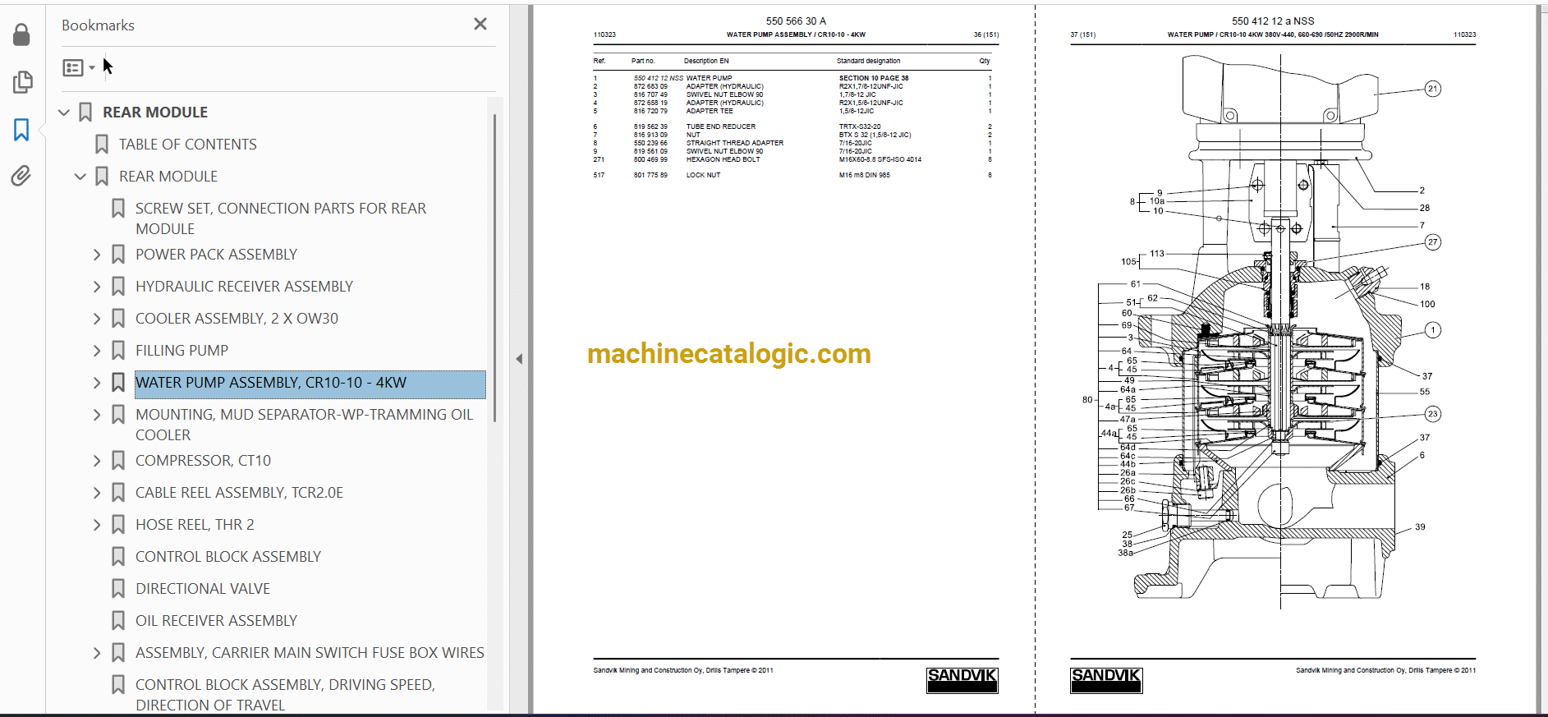This screenshot has width=1548, height=717.
Task: Click the document vertical scrollbar at right edge
Action: [x=1541, y=359]
